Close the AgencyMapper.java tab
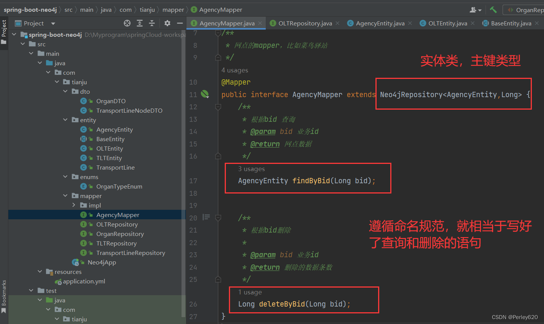This screenshot has height=324, width=544. (260, 23)
